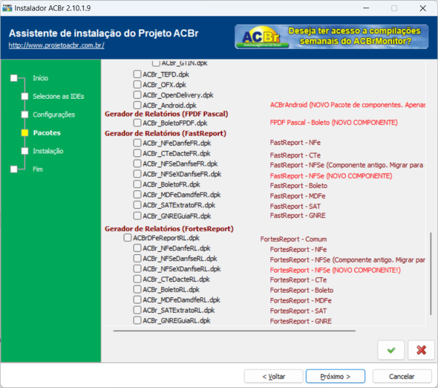Enable ACBr_MDFeDamdfeRL.dpk checkbox

click(x=137, y=300)
